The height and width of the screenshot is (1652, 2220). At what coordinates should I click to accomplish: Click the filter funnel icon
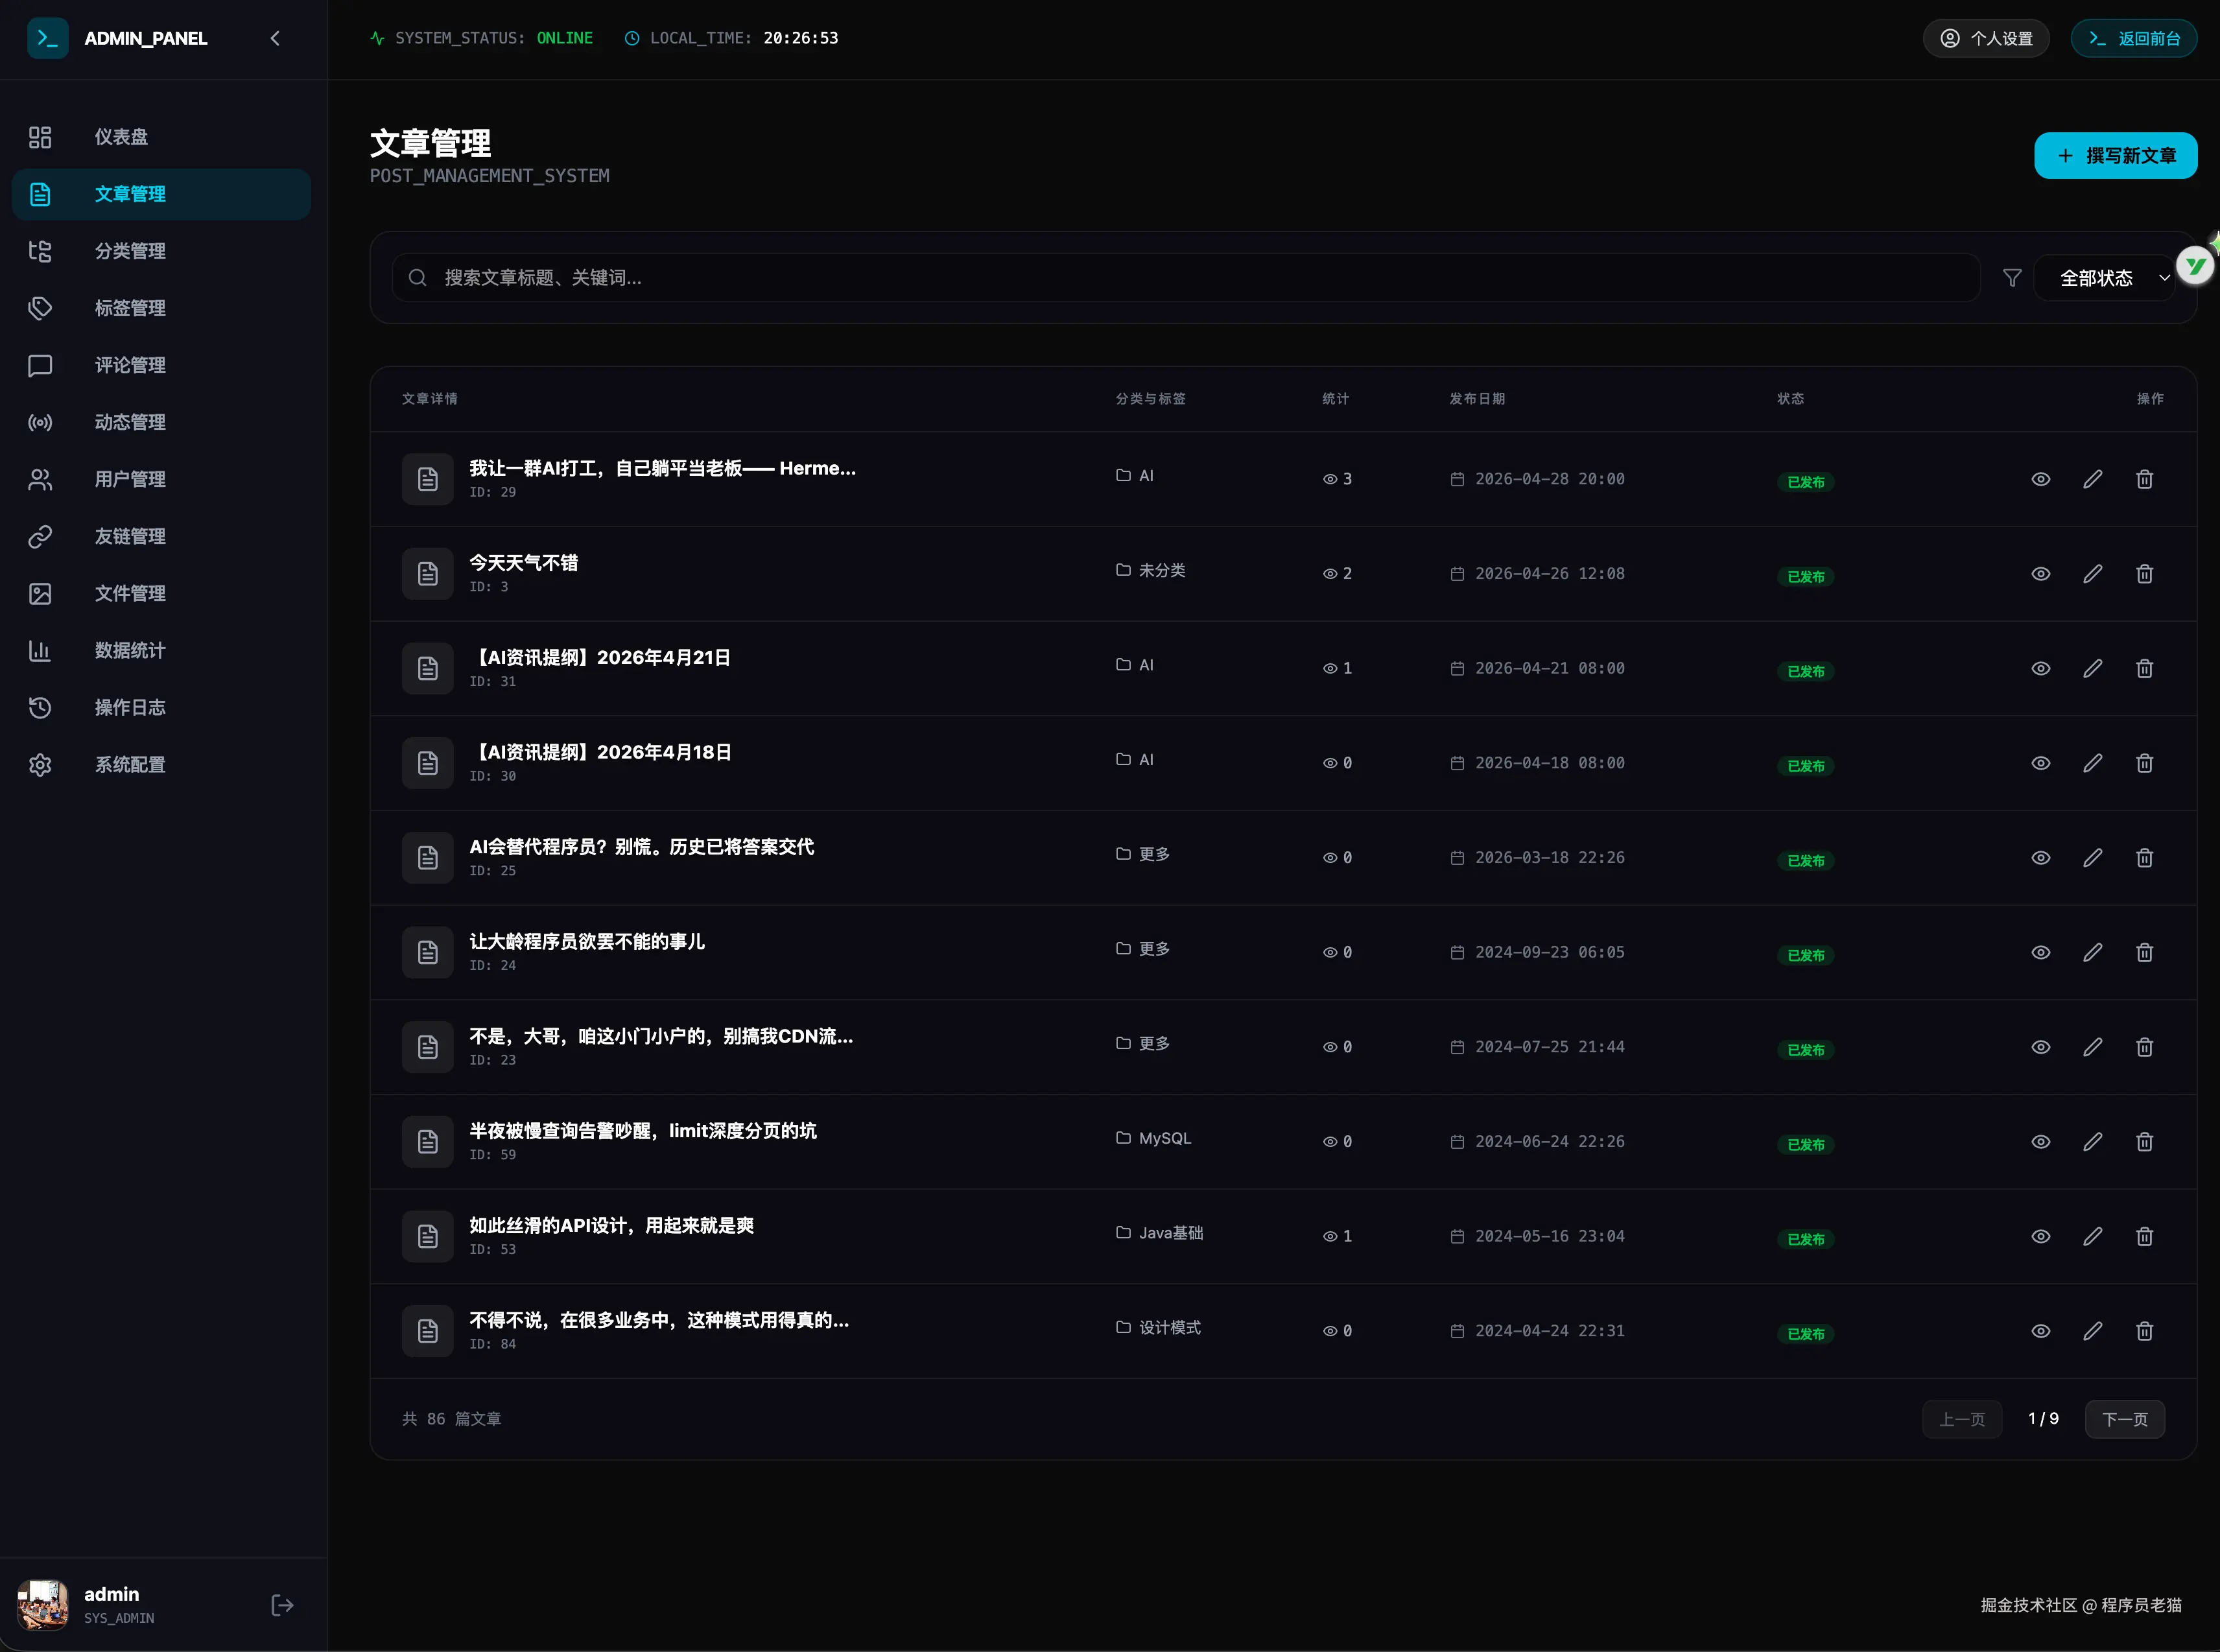pyautogui.click(x=2012, y=278)
